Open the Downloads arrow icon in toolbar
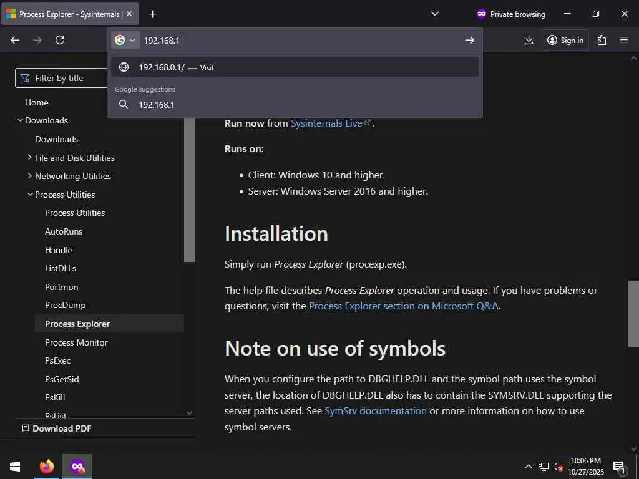Screen dimensions: 639x479 coord(529,40)
